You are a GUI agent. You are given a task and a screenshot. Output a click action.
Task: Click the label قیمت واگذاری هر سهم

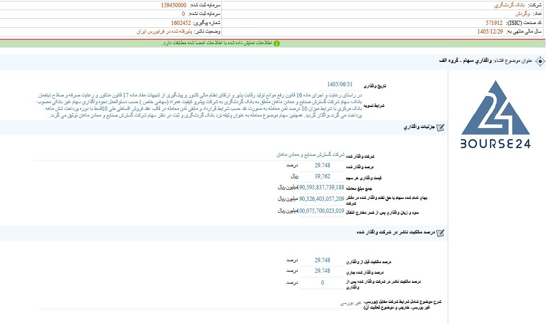tap(363, 178)
